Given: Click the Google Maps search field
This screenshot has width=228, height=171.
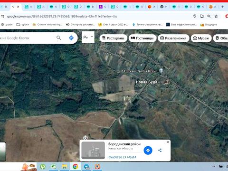Looking at the screenshot, I should tap(27, 38).
